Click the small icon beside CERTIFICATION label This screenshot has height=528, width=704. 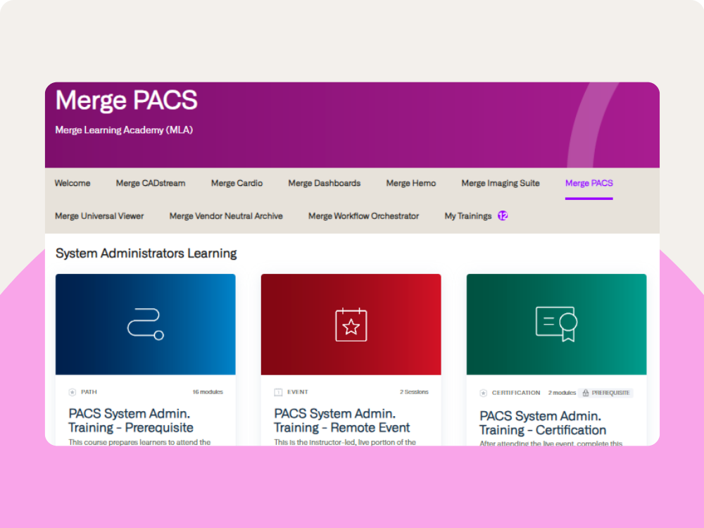pos(483,393)
